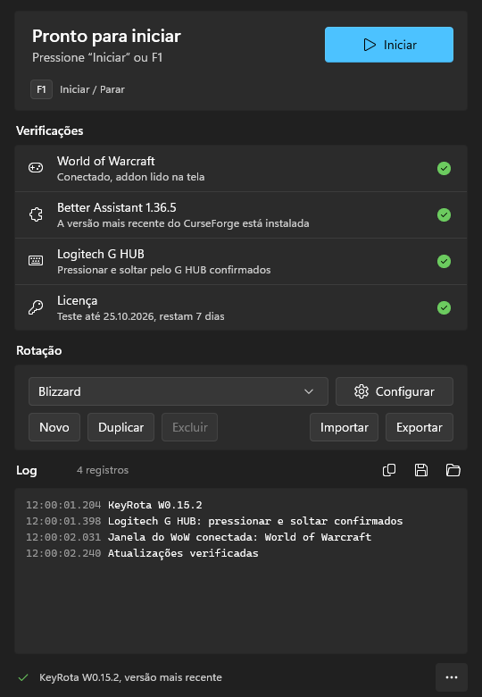Screen dimensions: 482x697
Task: Click 'Pressionar e soltar pelo G HUB confirmados' text
Action: [x=163, y=270]
